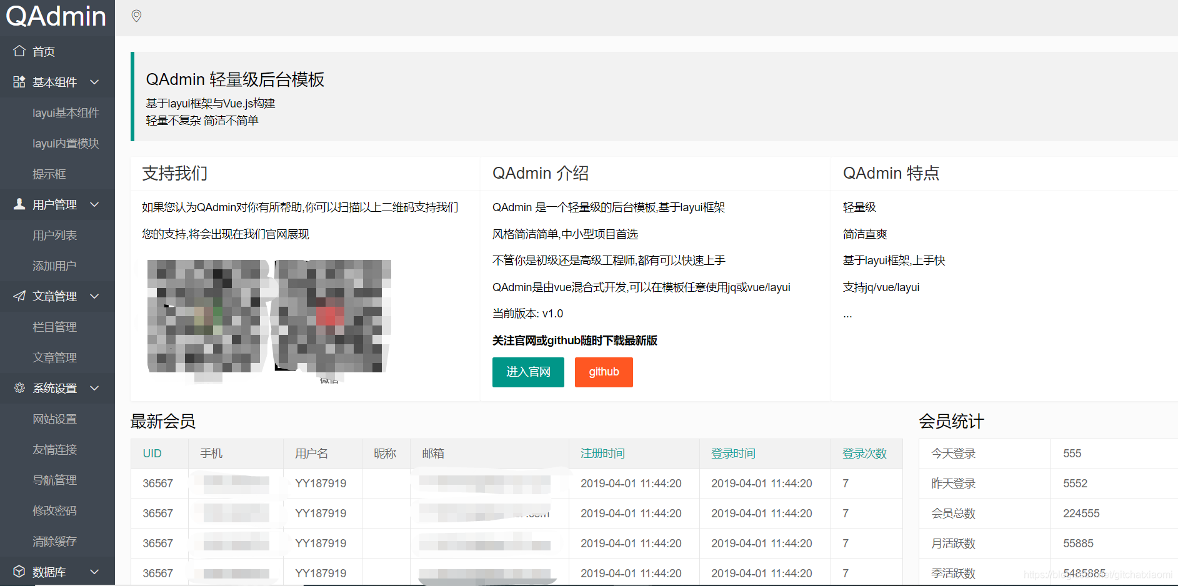The height and width of the screenshot is (586, 1178).
Task: Click the cube icon beside 数据库
Action: [x=19, y=572]
